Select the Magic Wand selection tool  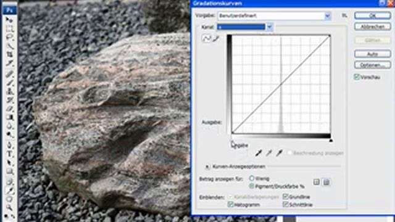[10, 46]
